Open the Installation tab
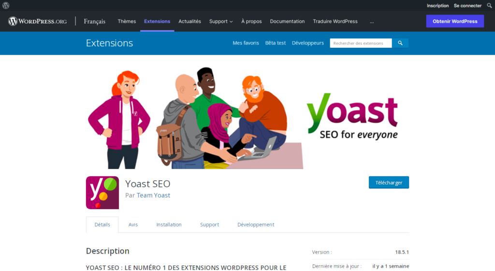Screen dimensions: 495x271 (169, 225)
